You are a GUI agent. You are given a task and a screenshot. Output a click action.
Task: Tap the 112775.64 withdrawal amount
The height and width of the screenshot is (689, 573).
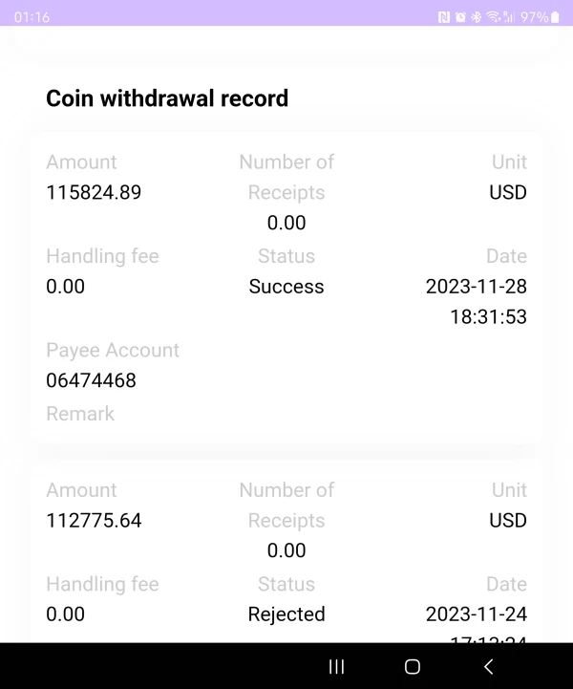click(x=94, y=520)
